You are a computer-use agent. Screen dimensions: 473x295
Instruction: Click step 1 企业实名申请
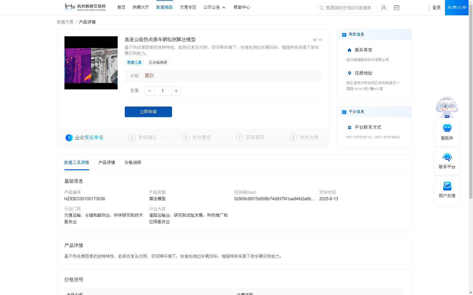[85, 138]
